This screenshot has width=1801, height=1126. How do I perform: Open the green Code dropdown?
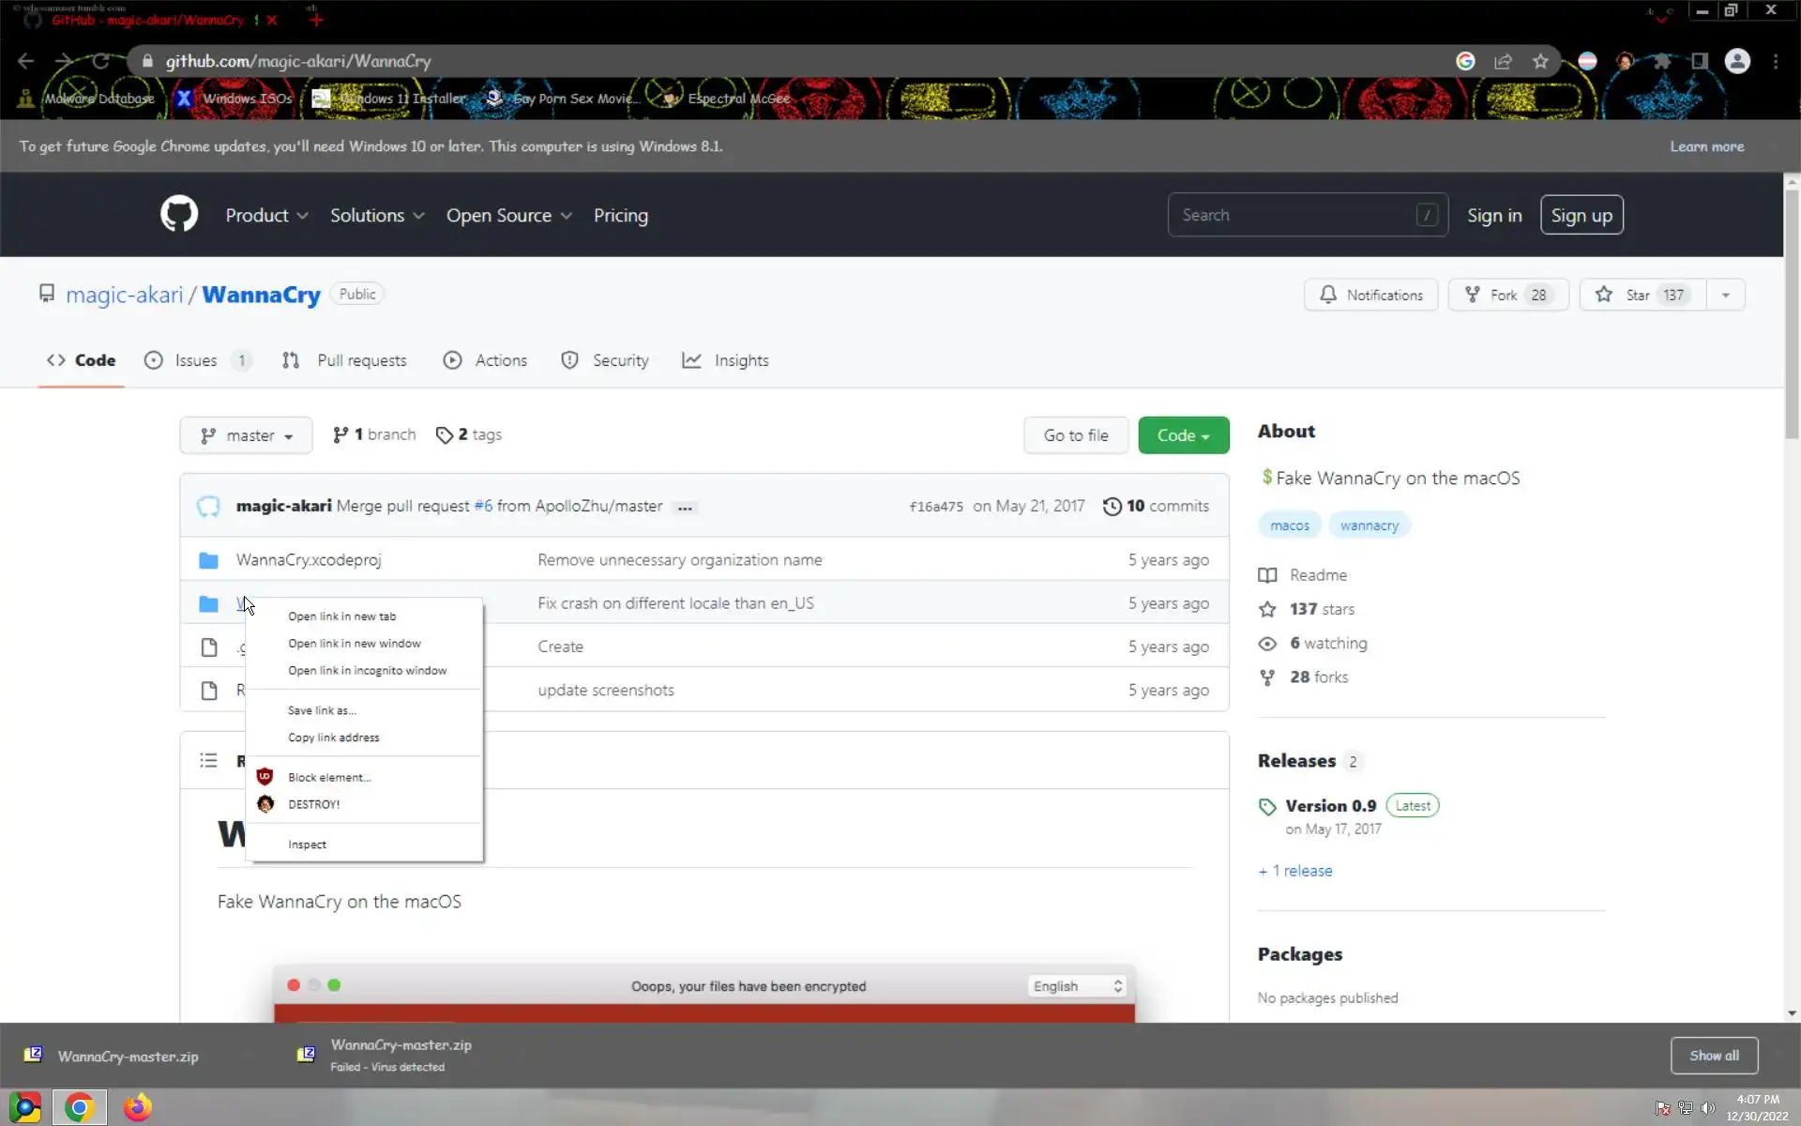(1183, 435)
